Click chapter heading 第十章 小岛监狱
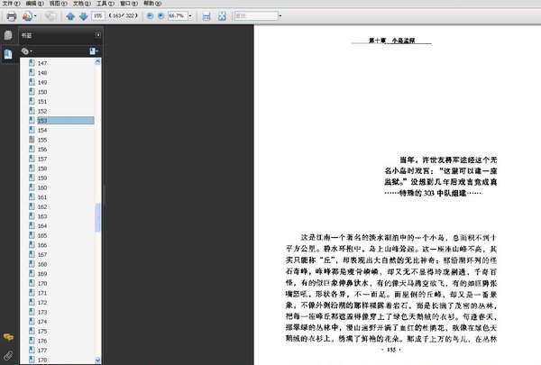The width and height of the screenshot is (541, 365). [x=391, y=41]
